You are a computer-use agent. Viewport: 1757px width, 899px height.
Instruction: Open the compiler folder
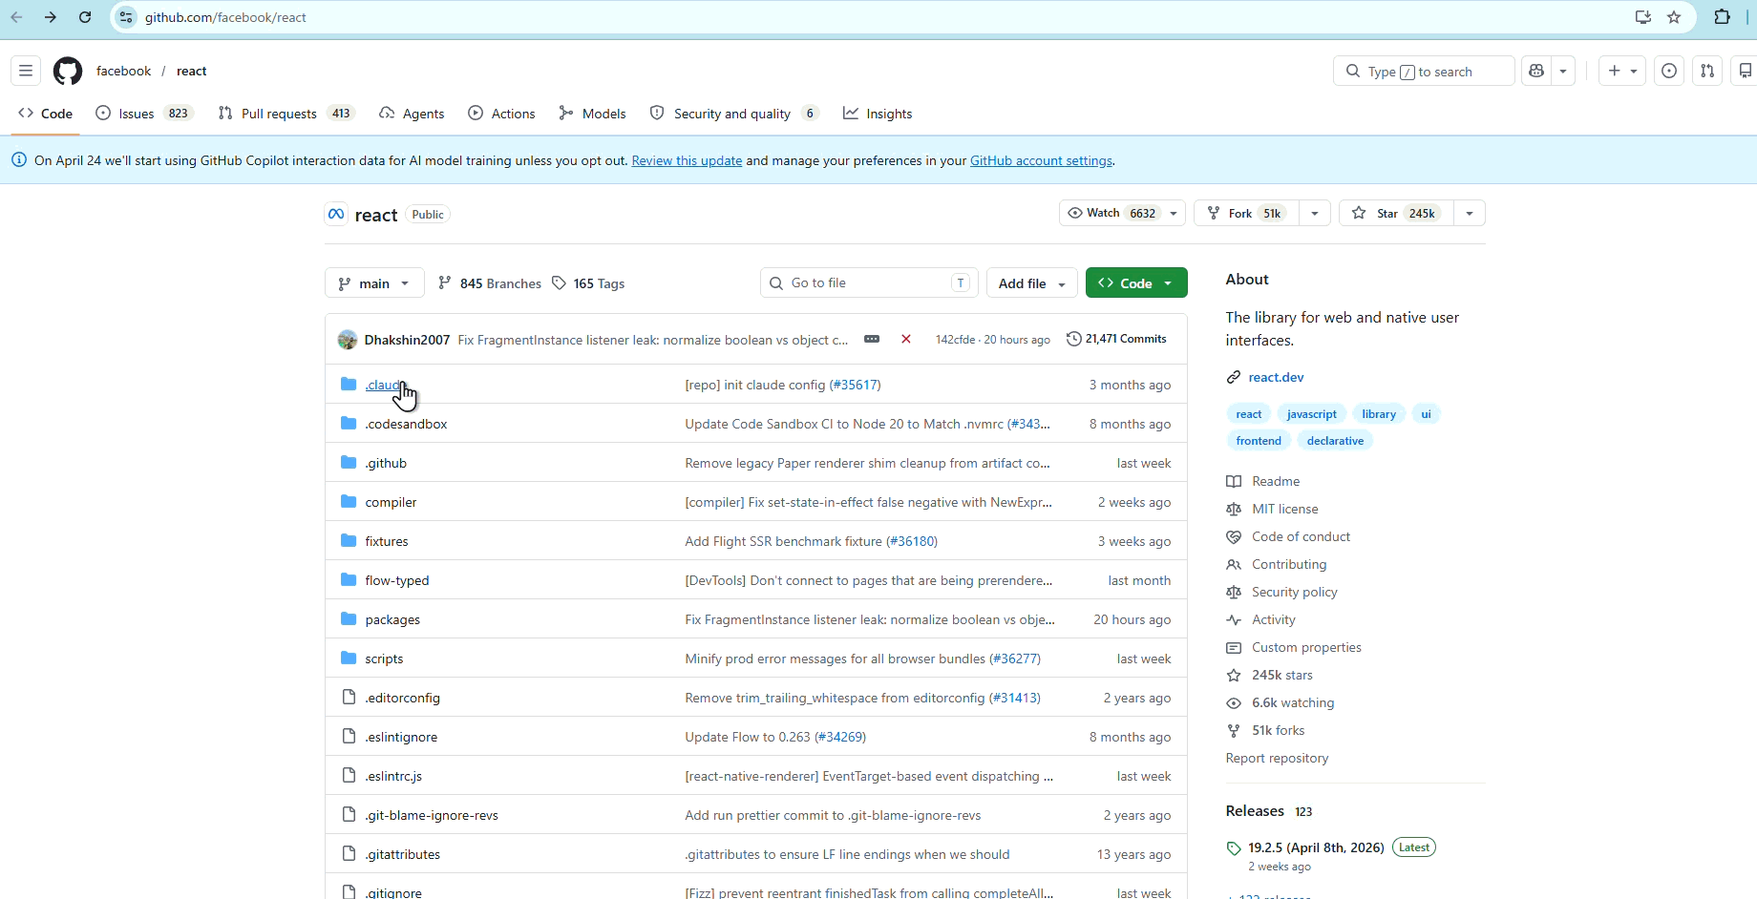point(391,502)
